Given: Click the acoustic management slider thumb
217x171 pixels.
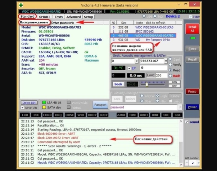Looking at the screenshot, I should click(x=147, y=84).
